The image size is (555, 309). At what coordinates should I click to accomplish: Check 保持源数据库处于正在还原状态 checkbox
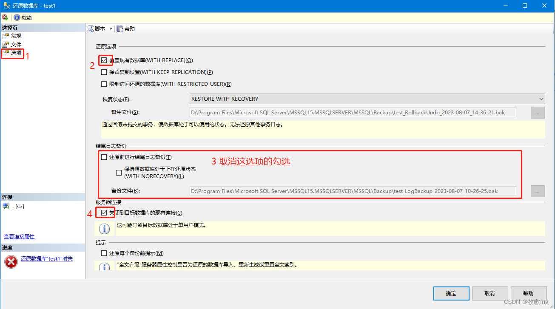pos(119,173)
